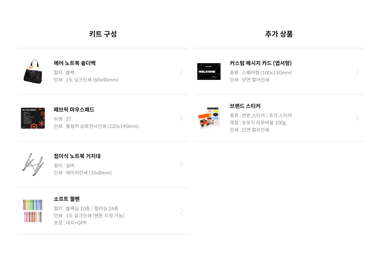
Task: Select the 추가 상품 section heading
Action: pyautogui.click(x=279, y=34)
